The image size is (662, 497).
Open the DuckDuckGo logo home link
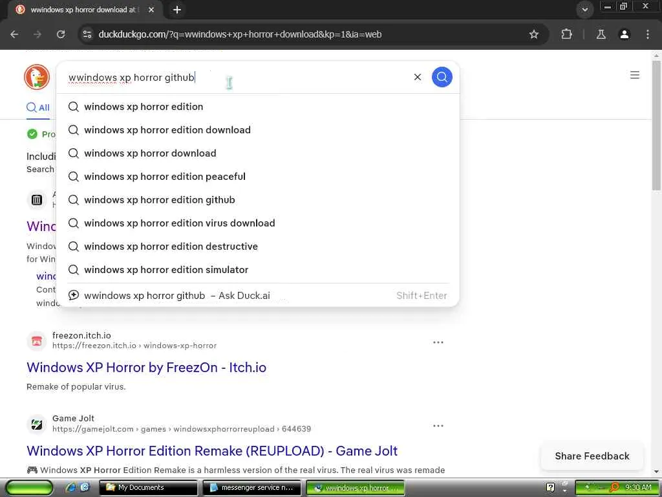(37, 78)
